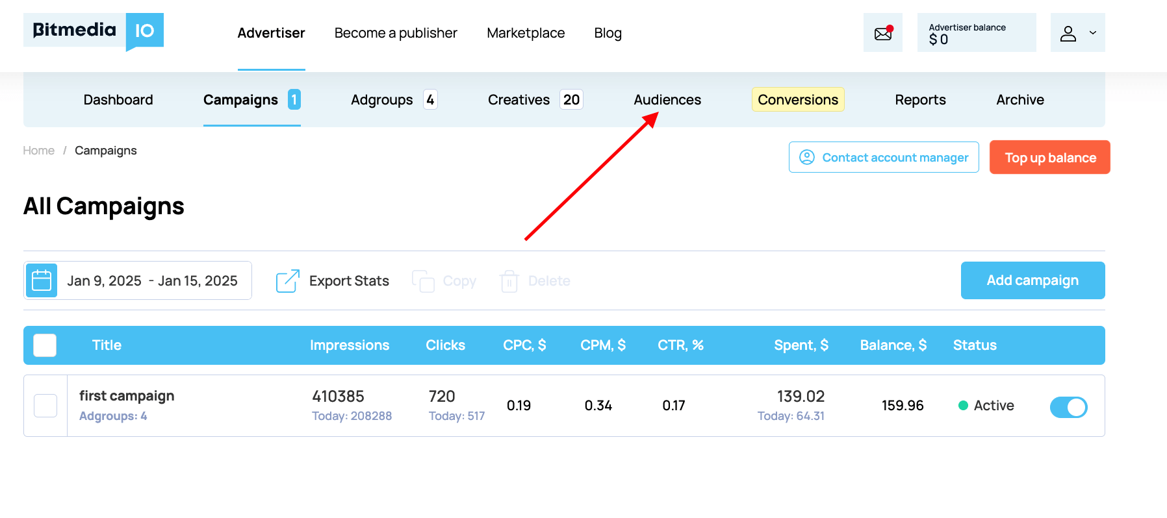Toggle the first campaign active switch
The image size is (1167, 518).
[1068, 406]
